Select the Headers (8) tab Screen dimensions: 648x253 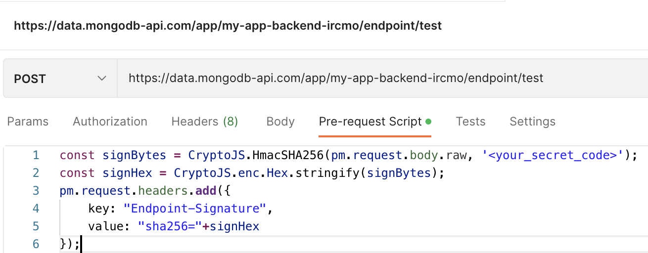[205, 122]
